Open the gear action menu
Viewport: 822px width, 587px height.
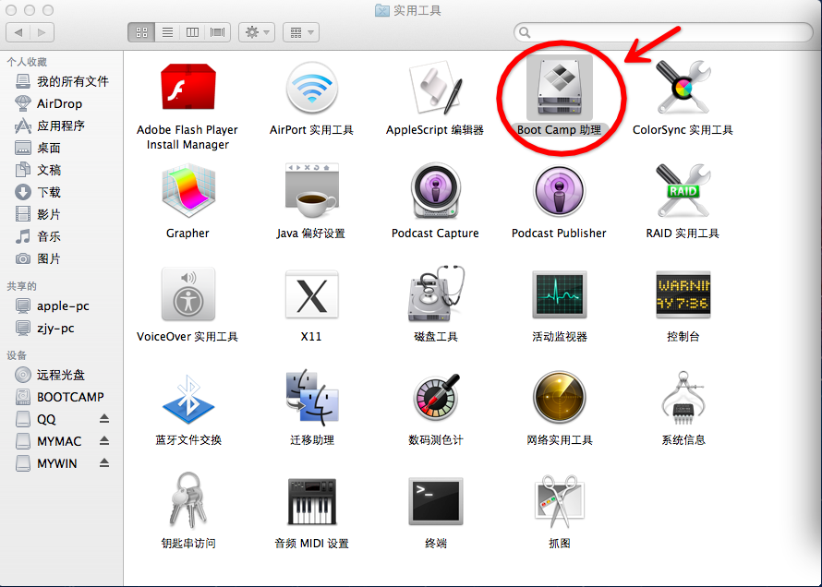click(x=257, y=32)
